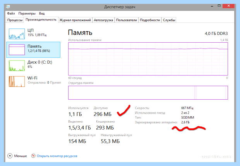Click the 60 секунд graph axis label
The width and height of the screenshot is (240, 166).
coord(75,78)
